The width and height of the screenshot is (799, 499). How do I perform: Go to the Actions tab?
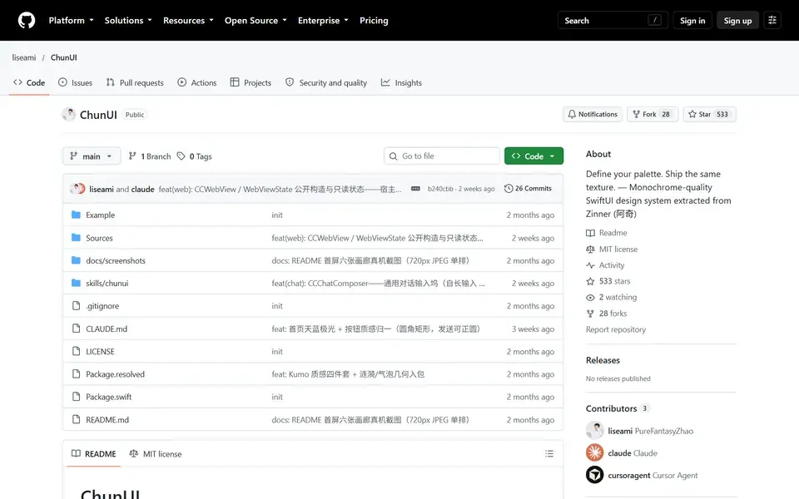coord(197,82)
